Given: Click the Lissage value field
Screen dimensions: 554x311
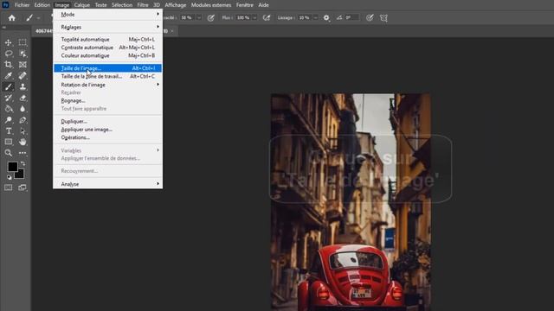Looking at the screenshot, I should click(x=305, y=17).
